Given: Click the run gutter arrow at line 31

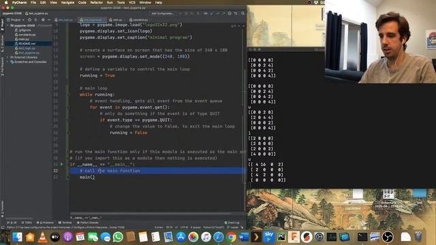Looking at the screenshot, I should pos(62,164).
